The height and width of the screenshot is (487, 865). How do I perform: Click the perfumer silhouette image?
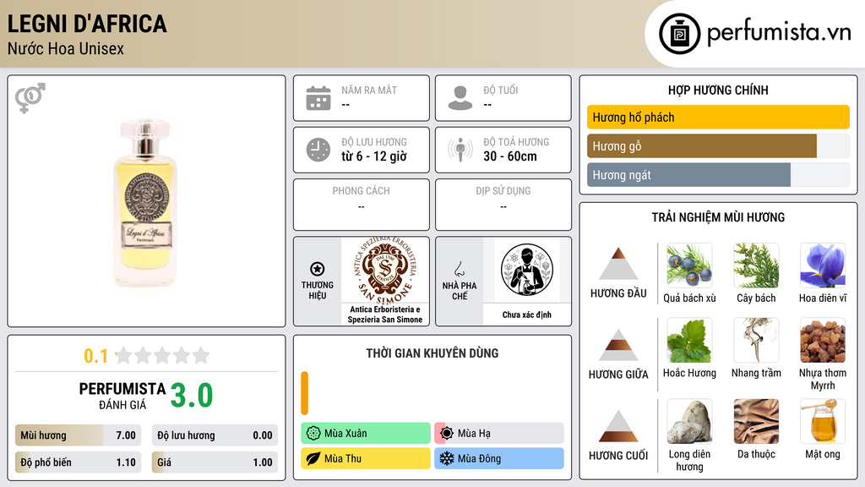[x=527, y=270]
